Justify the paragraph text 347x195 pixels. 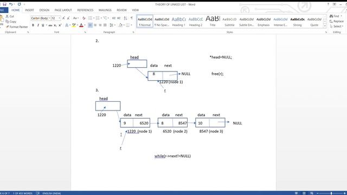tap(105, 25)
